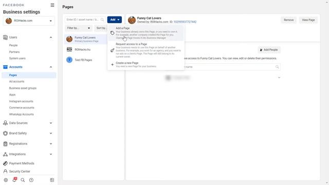The image size is (329, 185).
Task: Click the Data Sources icon
Action: point(6,123)
